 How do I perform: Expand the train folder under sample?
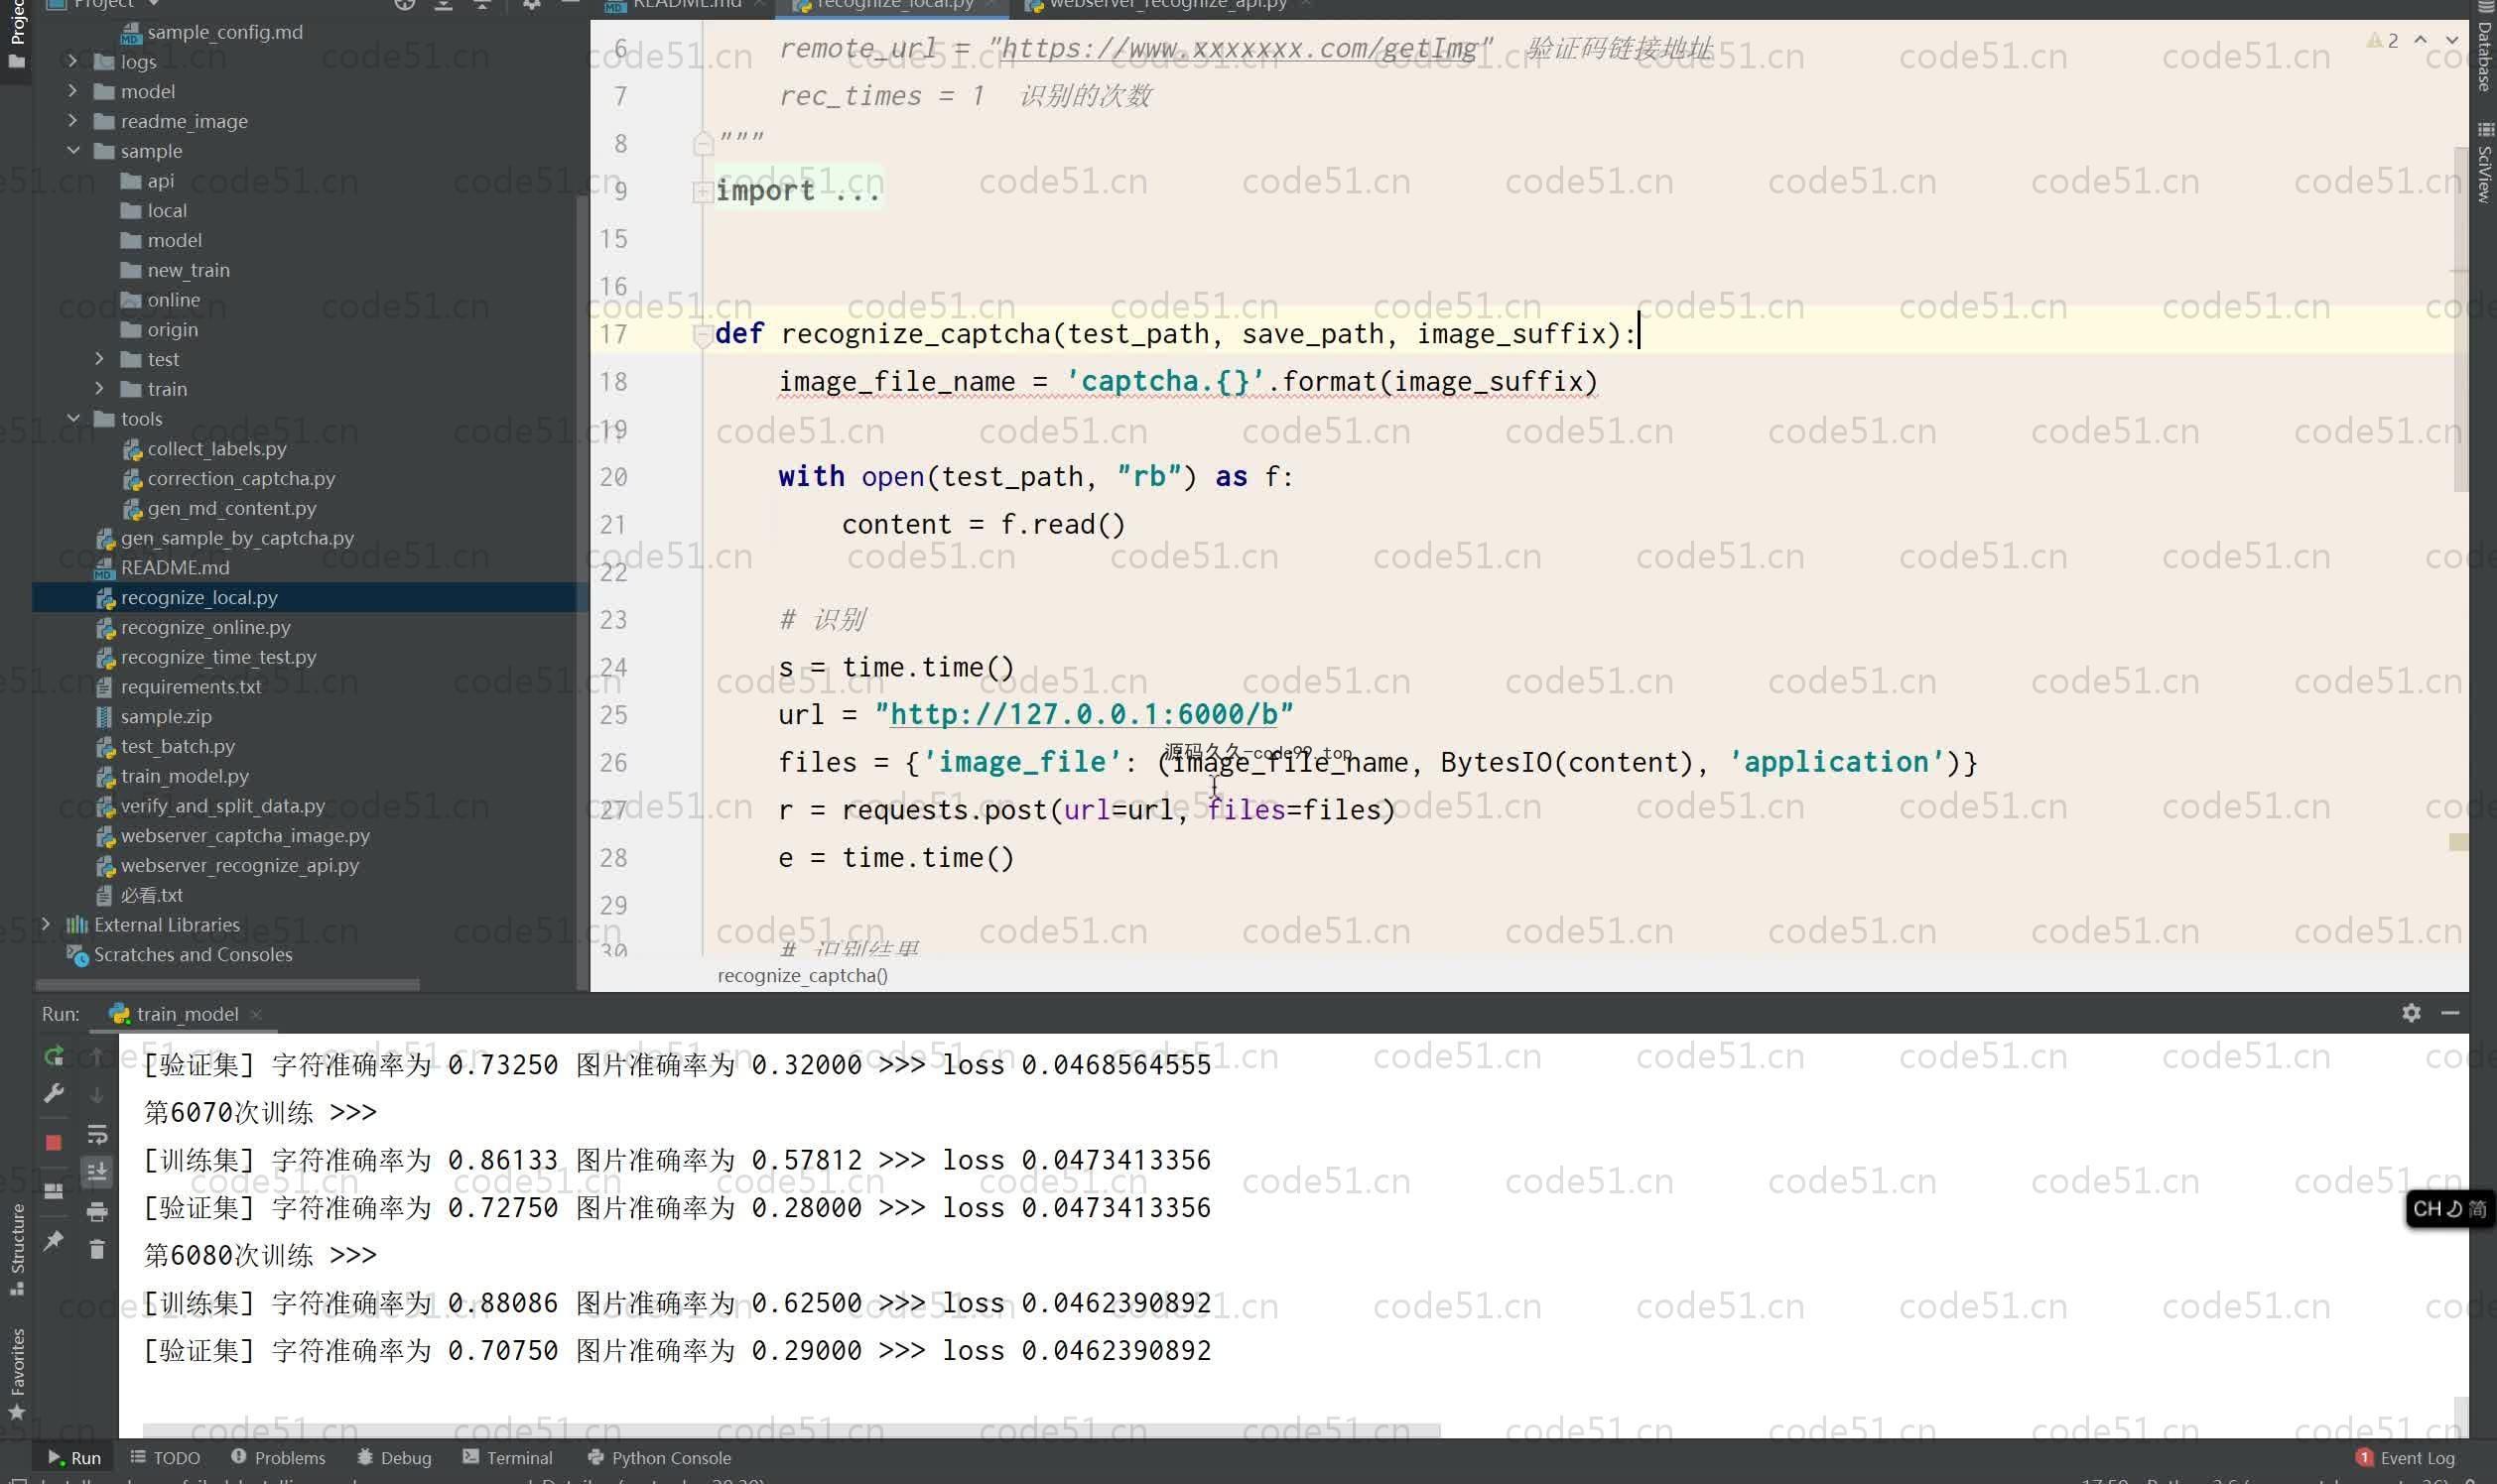tap(99, 389)
